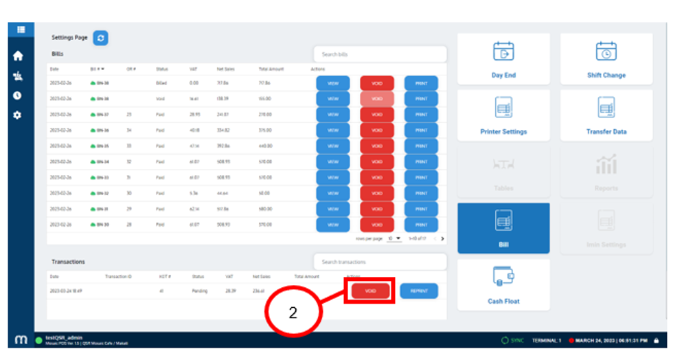Open the Transfer Data tile
This screenshot has height=360, width=673.
[606, 116]
